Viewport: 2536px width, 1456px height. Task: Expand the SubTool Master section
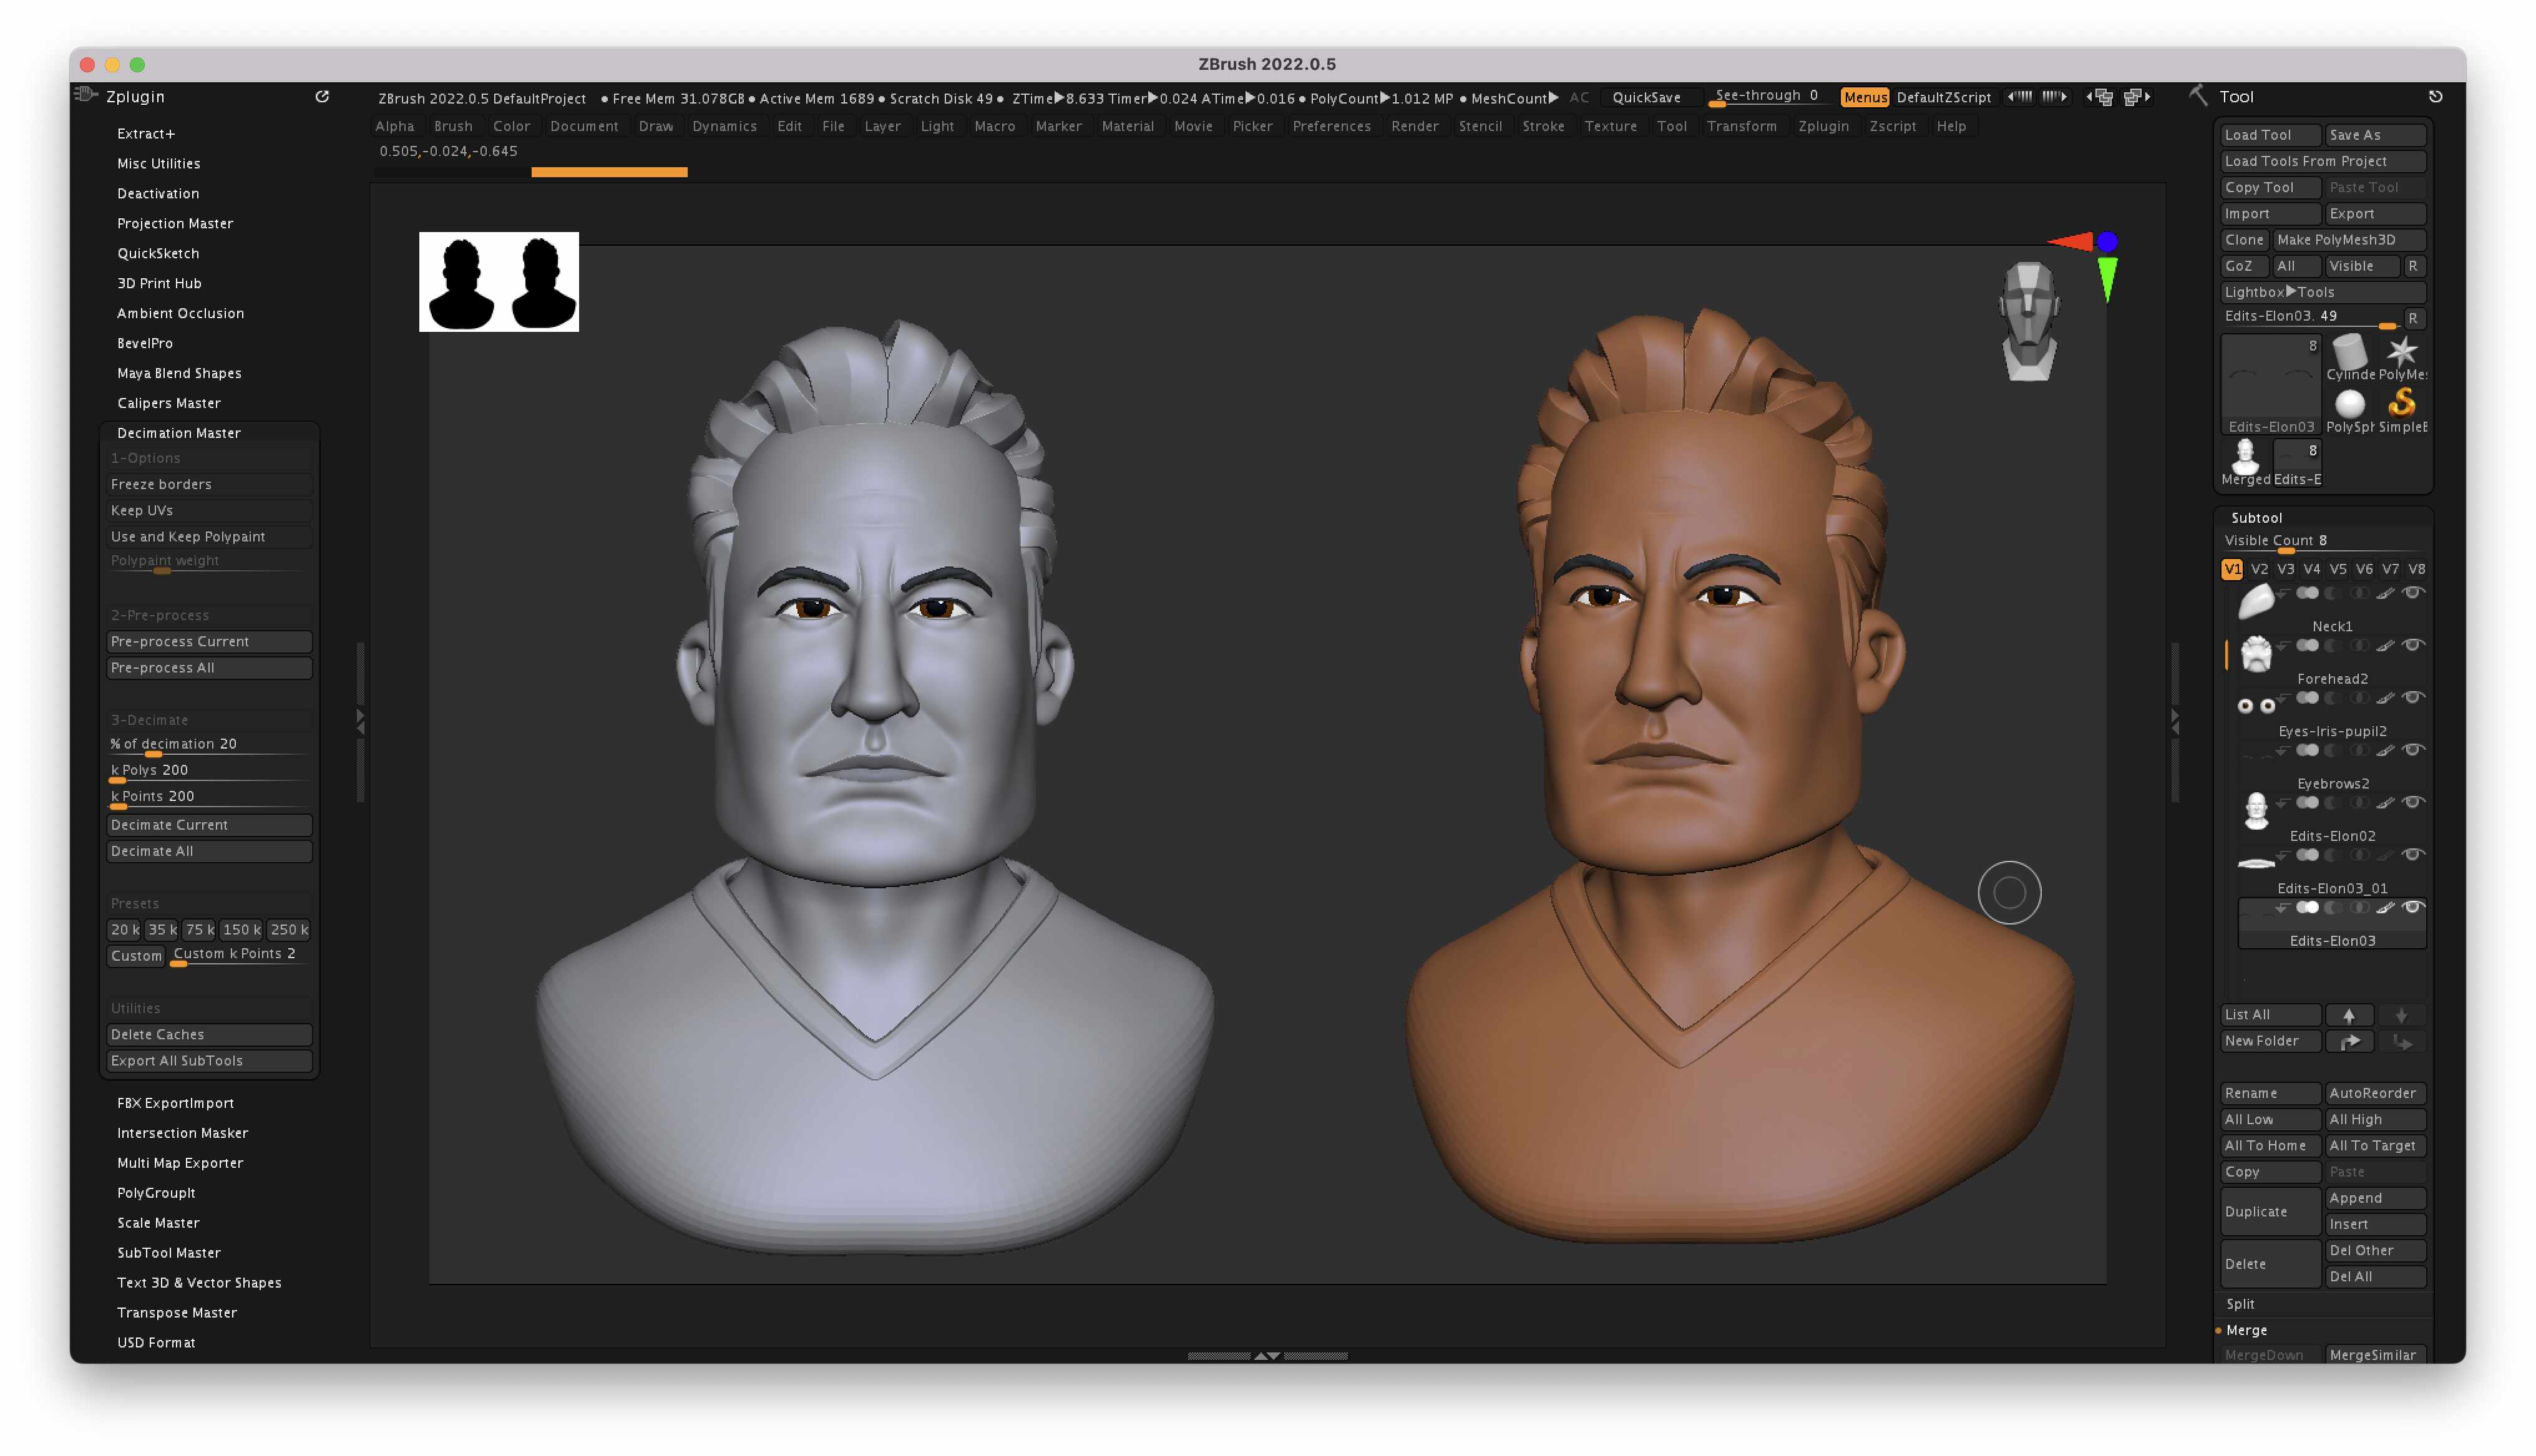pos(169,1253)
